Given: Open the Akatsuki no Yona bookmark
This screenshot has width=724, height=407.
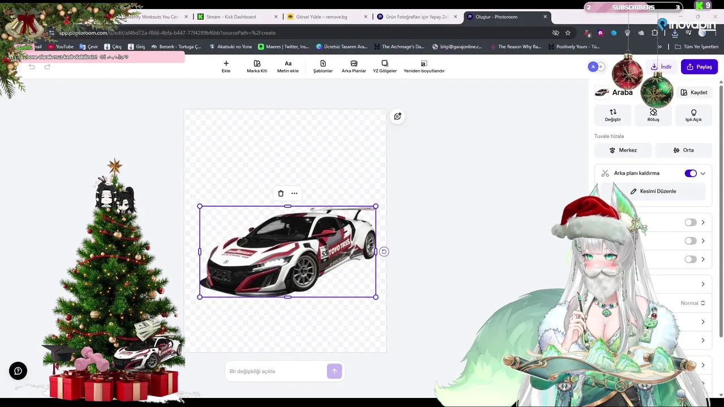Looking at the screenshot, I should click(230, 47).
